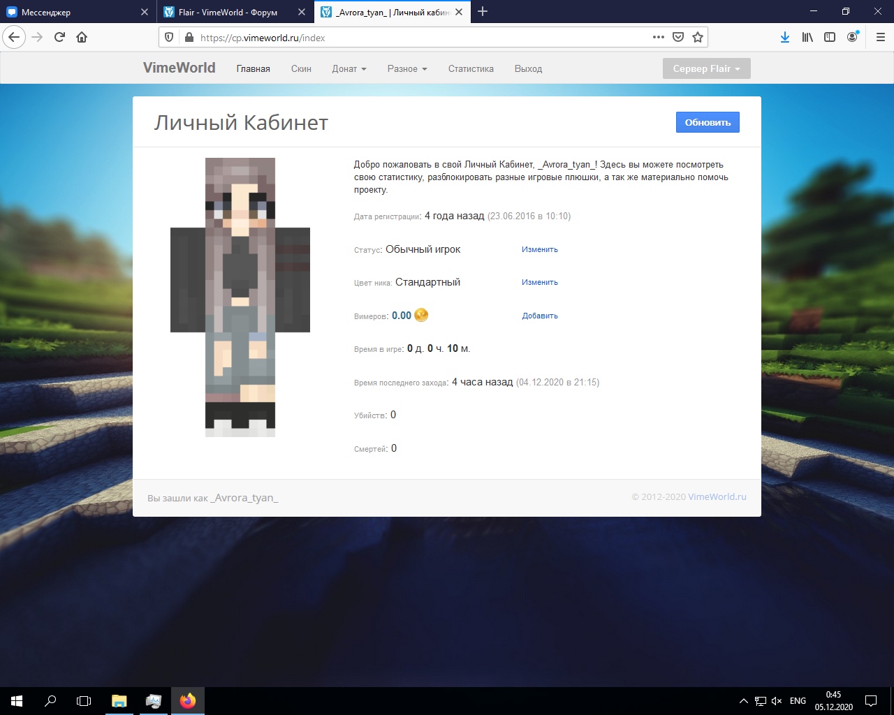The height and width of the screenshot is (715, 894).
Task: Open the VimeWorld.ru footer link
Action: pyautogui.click(x=717, y=497)
